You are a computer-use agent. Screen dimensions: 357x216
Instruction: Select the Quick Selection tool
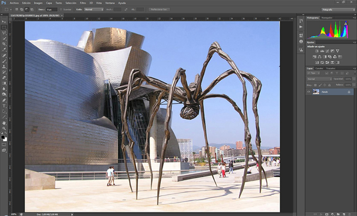coord(4,39)
